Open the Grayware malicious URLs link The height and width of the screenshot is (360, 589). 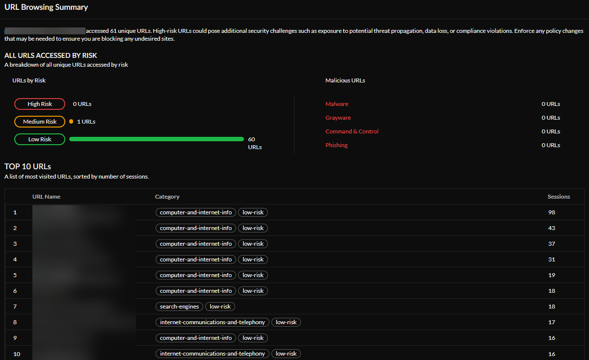pos(338,118)
